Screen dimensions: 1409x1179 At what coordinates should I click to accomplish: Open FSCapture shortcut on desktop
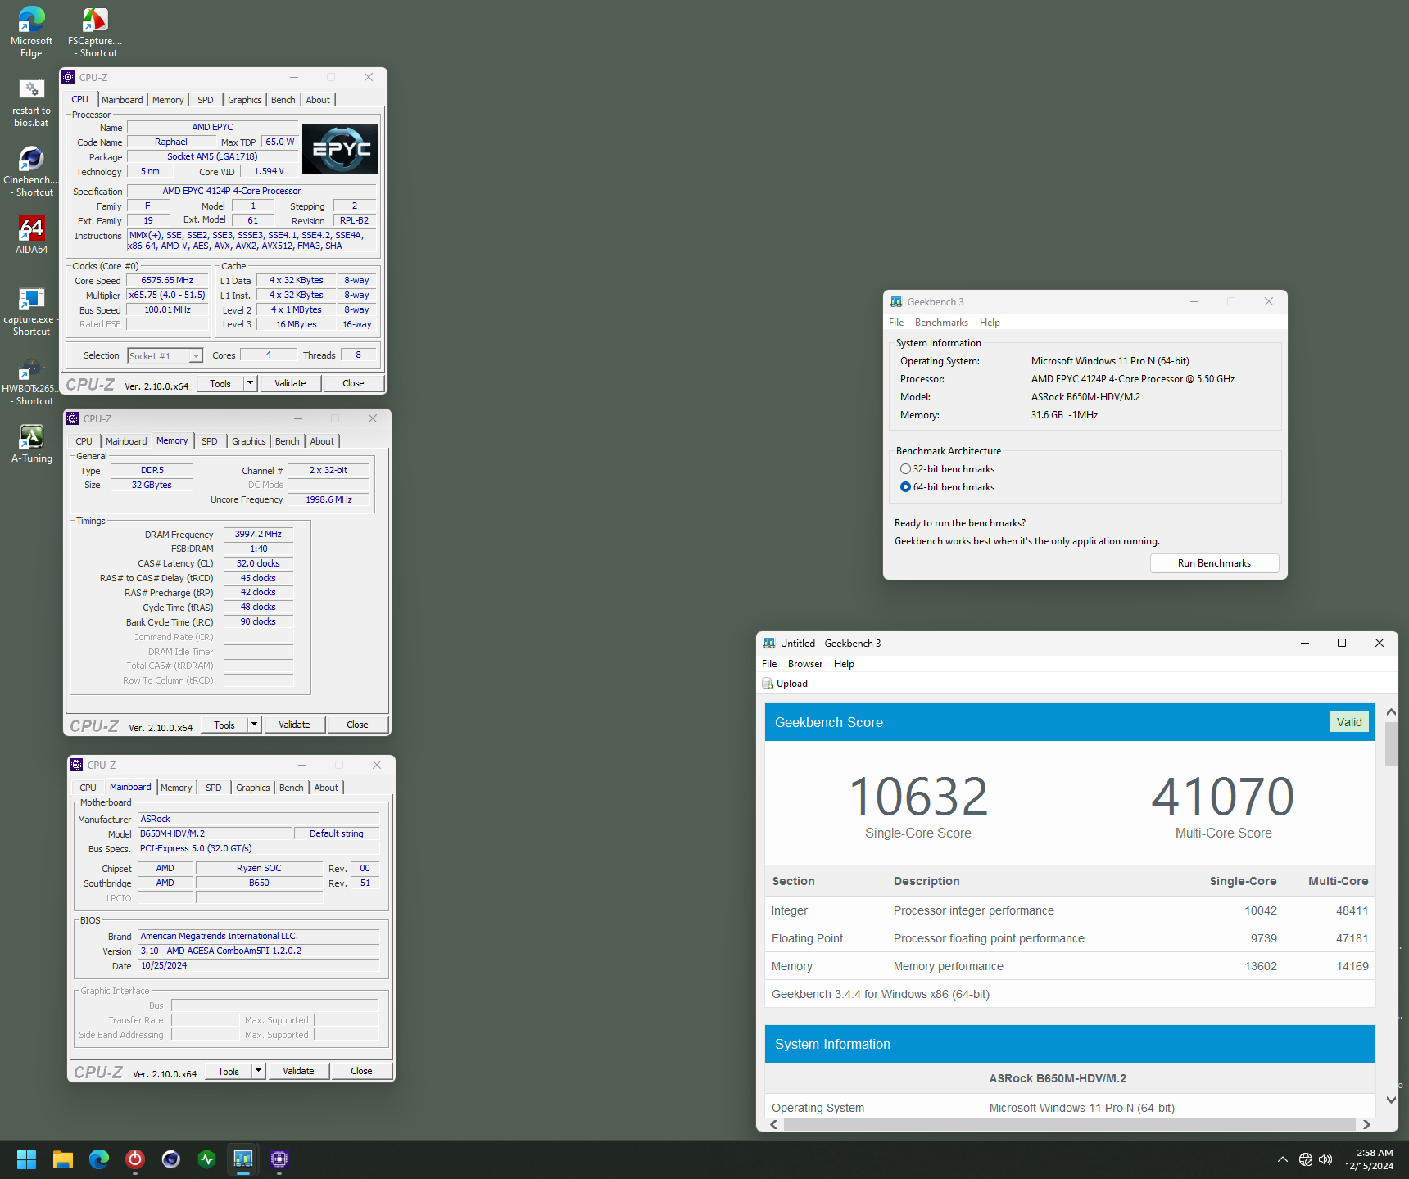(x=95, y=33)
